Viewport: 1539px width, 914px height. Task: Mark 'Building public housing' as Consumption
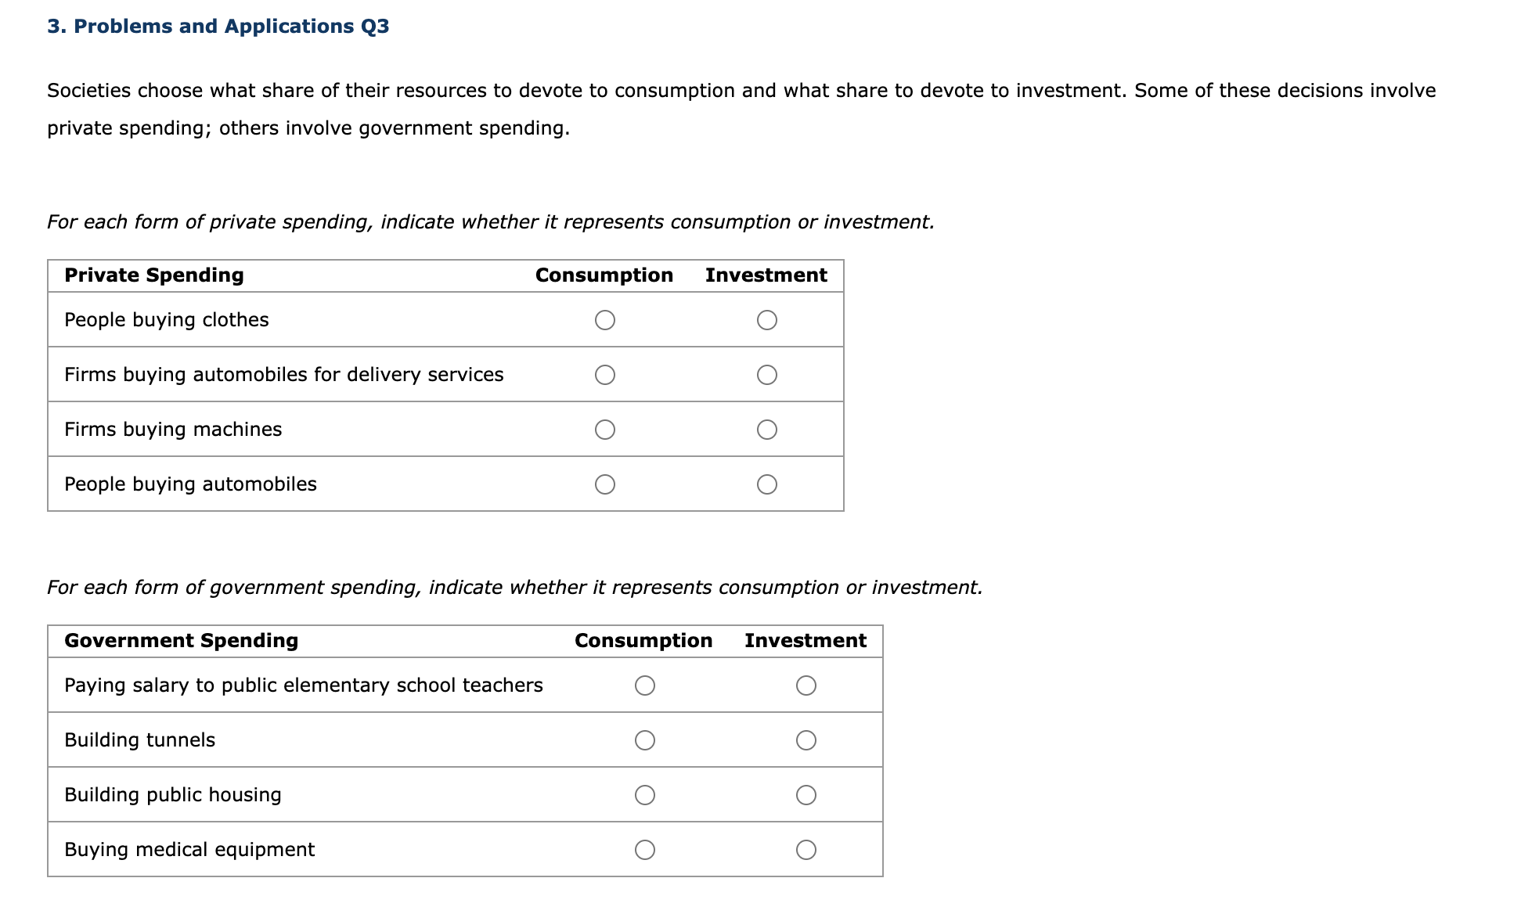point(645,794)
